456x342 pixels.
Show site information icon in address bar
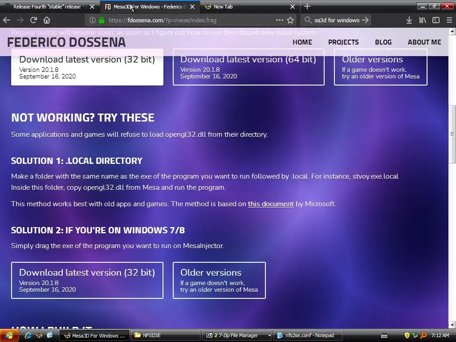pyautogui.click(x=93, y=20)
